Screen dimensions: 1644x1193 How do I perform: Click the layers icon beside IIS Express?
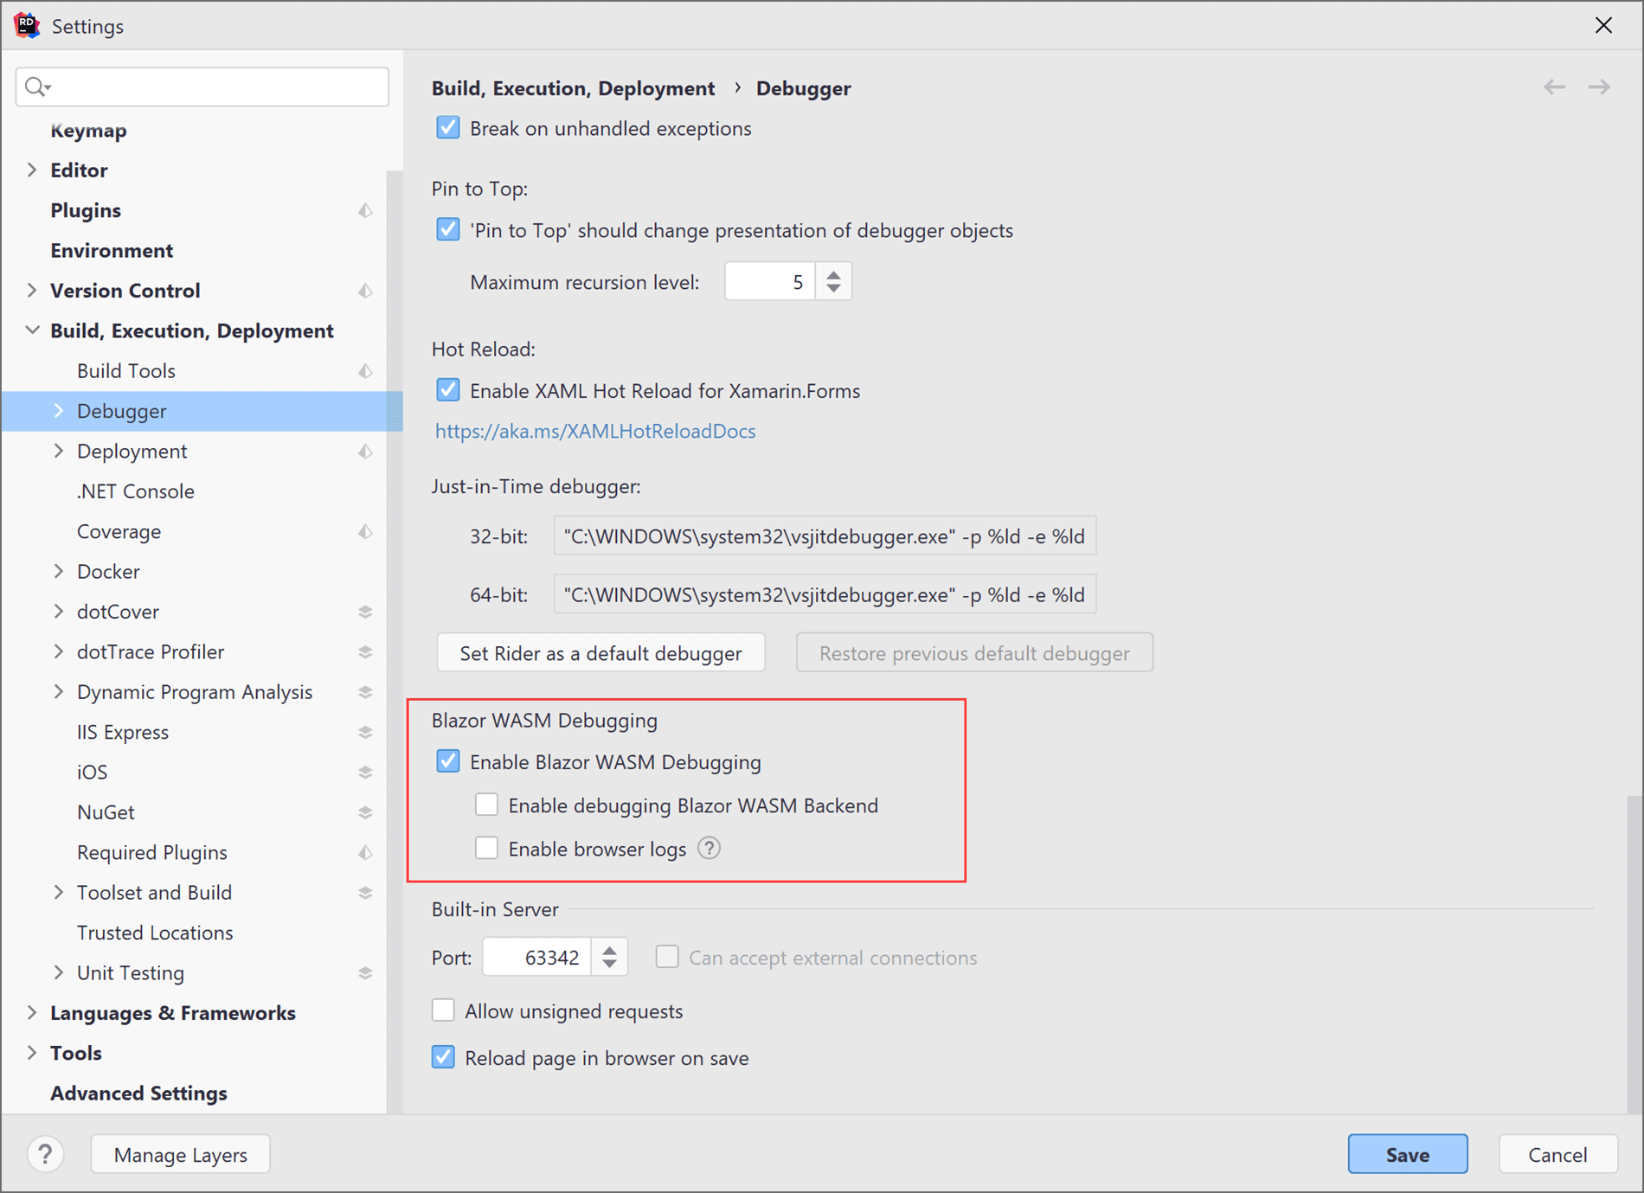click(x=366, y=732)
